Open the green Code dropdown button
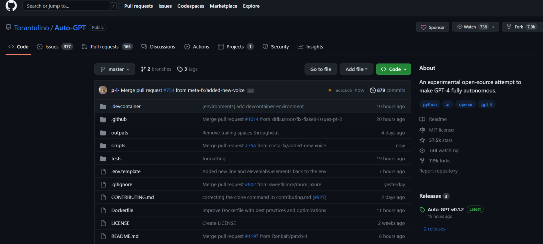This screenshot has height=244, width=543. pos(393,69)
